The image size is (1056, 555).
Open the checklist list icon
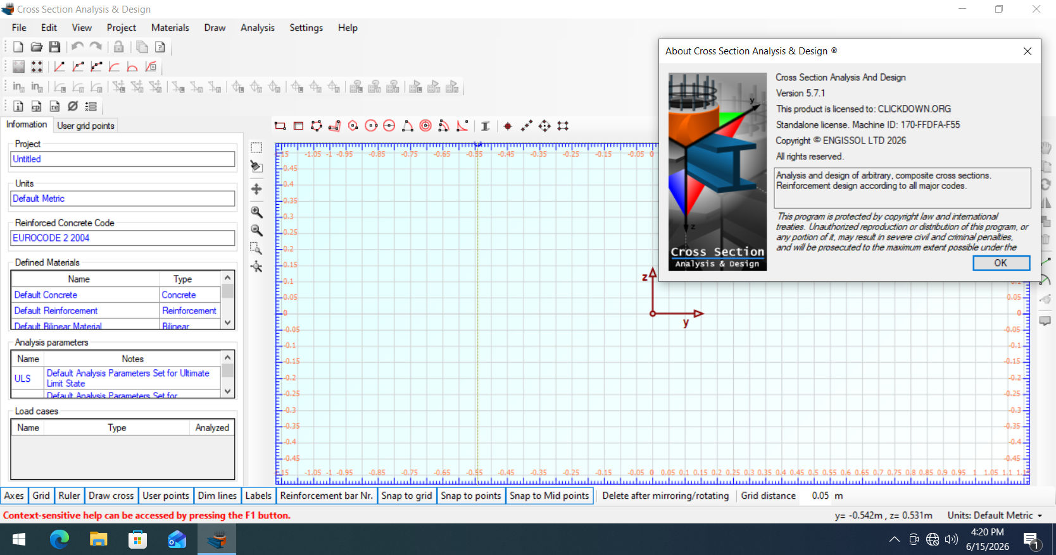pos(91,106)
